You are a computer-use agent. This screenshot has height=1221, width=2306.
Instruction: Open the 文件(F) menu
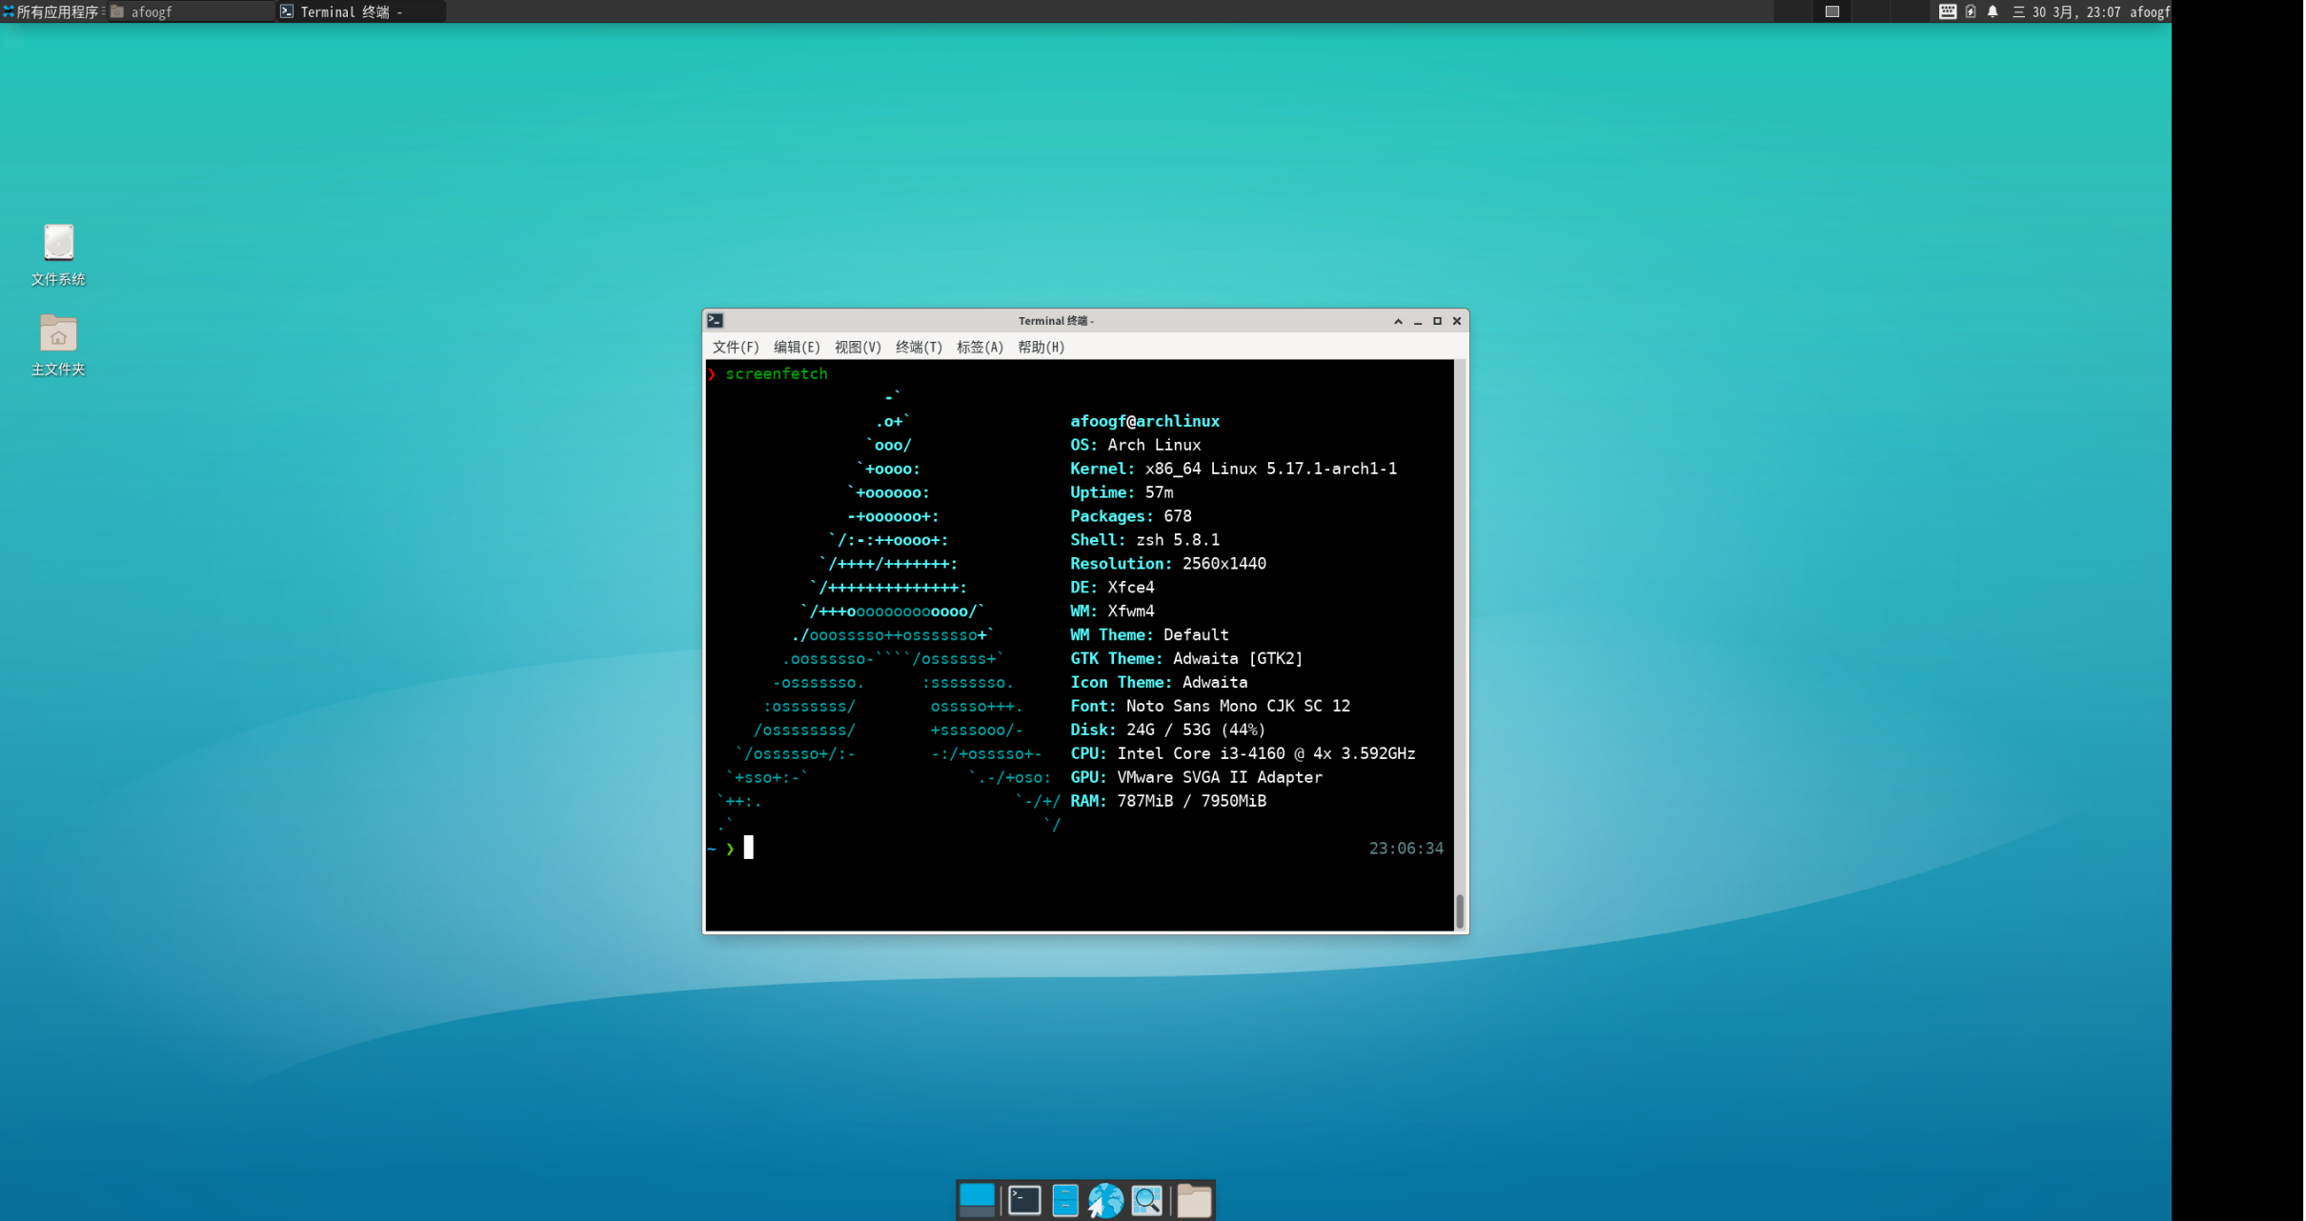[x=735, y=347]
